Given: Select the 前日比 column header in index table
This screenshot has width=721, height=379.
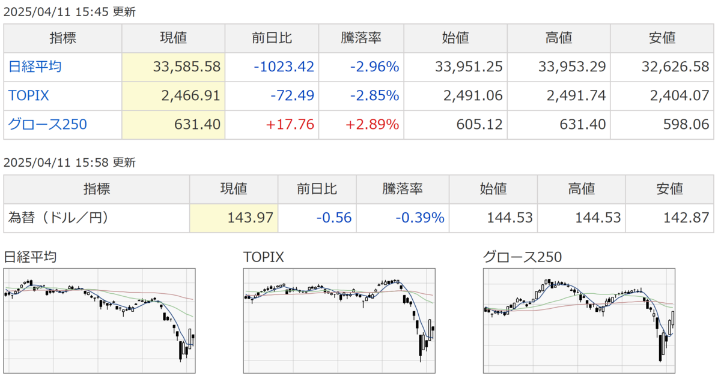Looking at the screenshot, I should coord(272,38).
